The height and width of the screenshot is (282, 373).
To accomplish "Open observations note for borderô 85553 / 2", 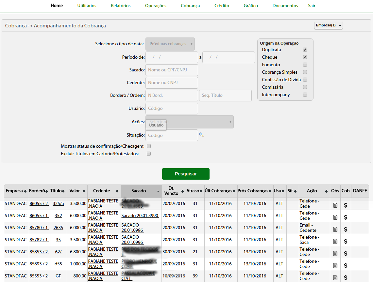I will [335, 277].
